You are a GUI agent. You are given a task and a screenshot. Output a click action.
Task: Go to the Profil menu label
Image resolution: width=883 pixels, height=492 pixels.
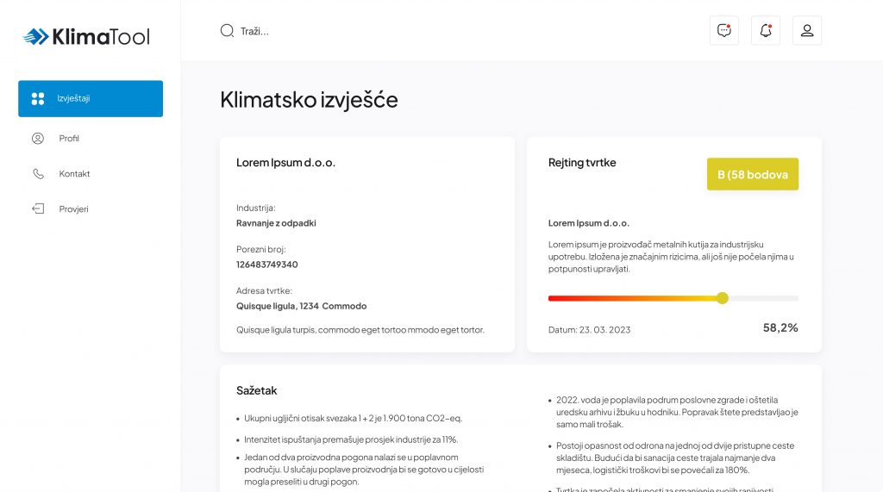[x=69, y=139]
